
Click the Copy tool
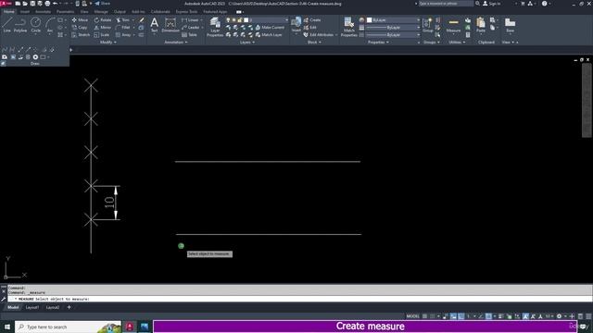tap(80, 27)
